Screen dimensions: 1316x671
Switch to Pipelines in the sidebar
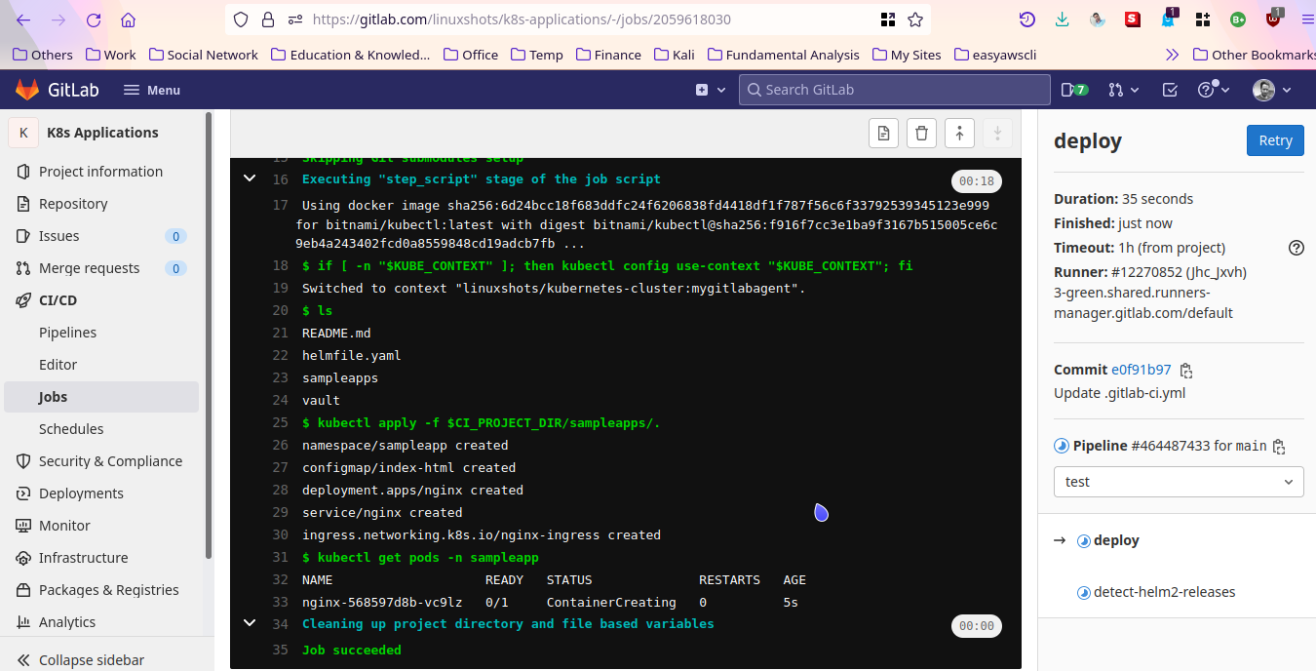click(x=67, y=332)
